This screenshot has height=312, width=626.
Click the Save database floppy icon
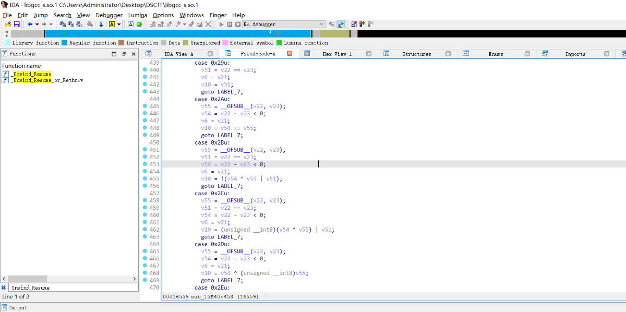(x=17, y=25)
